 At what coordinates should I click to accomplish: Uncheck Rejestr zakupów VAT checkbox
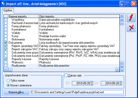6,49
